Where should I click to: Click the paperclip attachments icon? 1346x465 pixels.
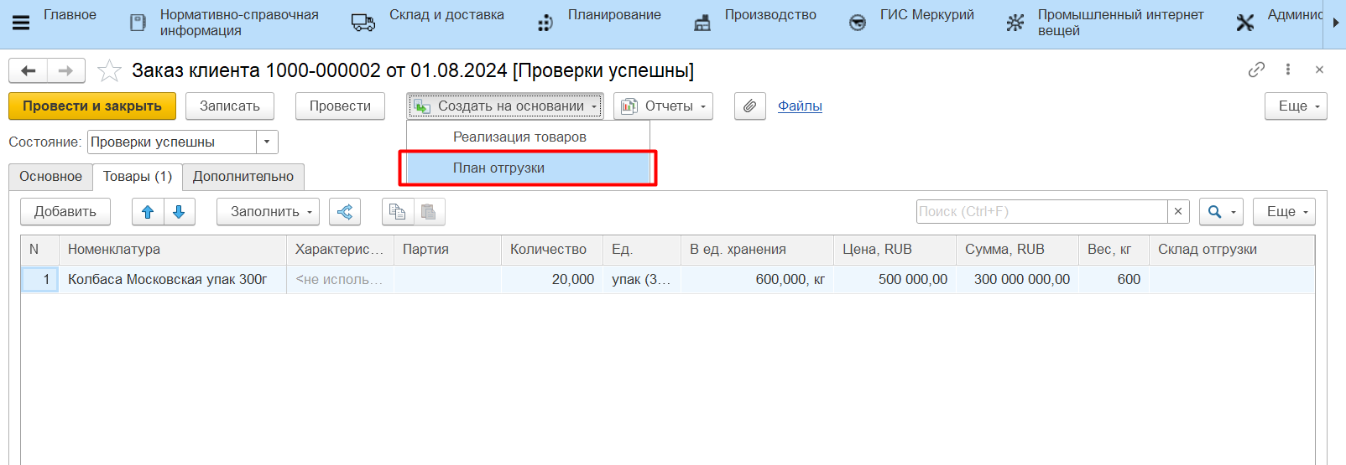[x=749, y=106]
